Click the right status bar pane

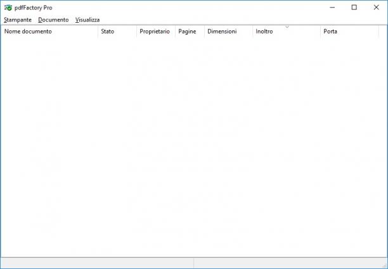[290, 263]
